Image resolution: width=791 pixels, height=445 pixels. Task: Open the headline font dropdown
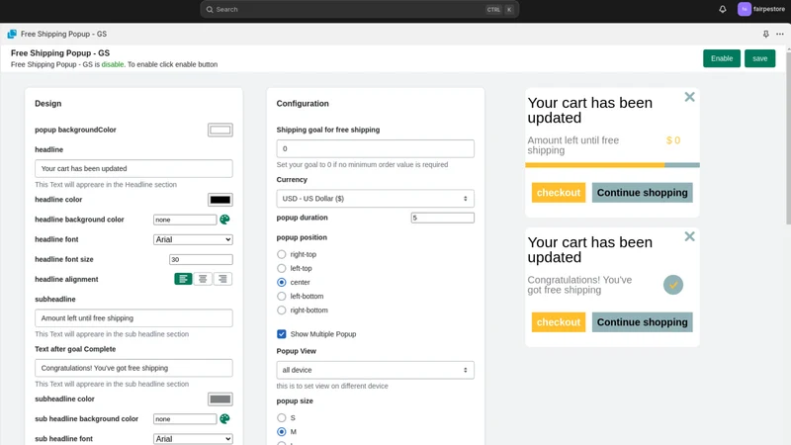(193, 239)
